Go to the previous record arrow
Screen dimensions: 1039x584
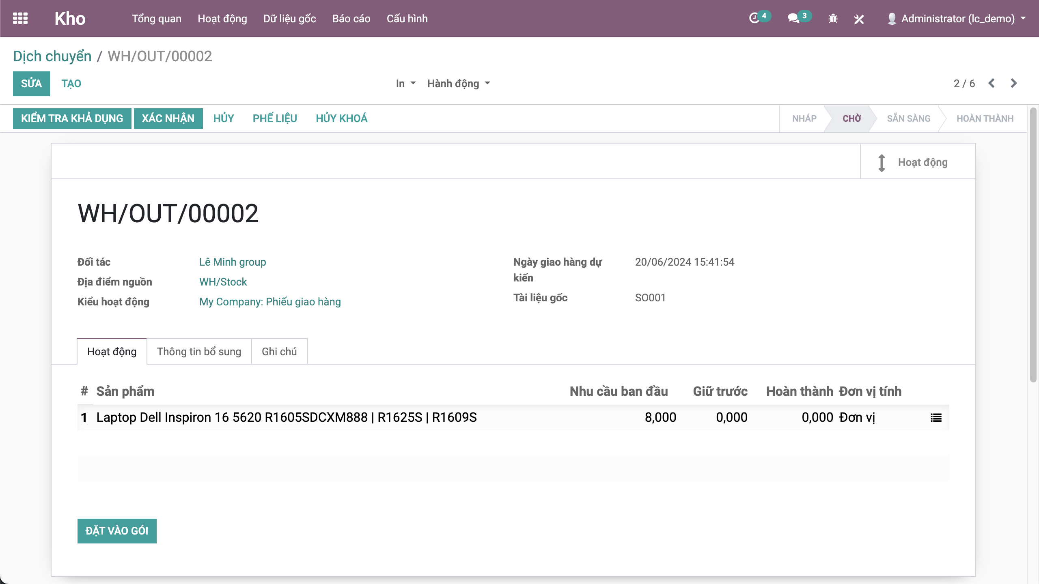click(x=992, y=83)
